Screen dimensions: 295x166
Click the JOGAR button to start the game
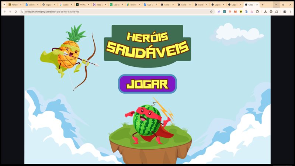click(x=147, y=84)
